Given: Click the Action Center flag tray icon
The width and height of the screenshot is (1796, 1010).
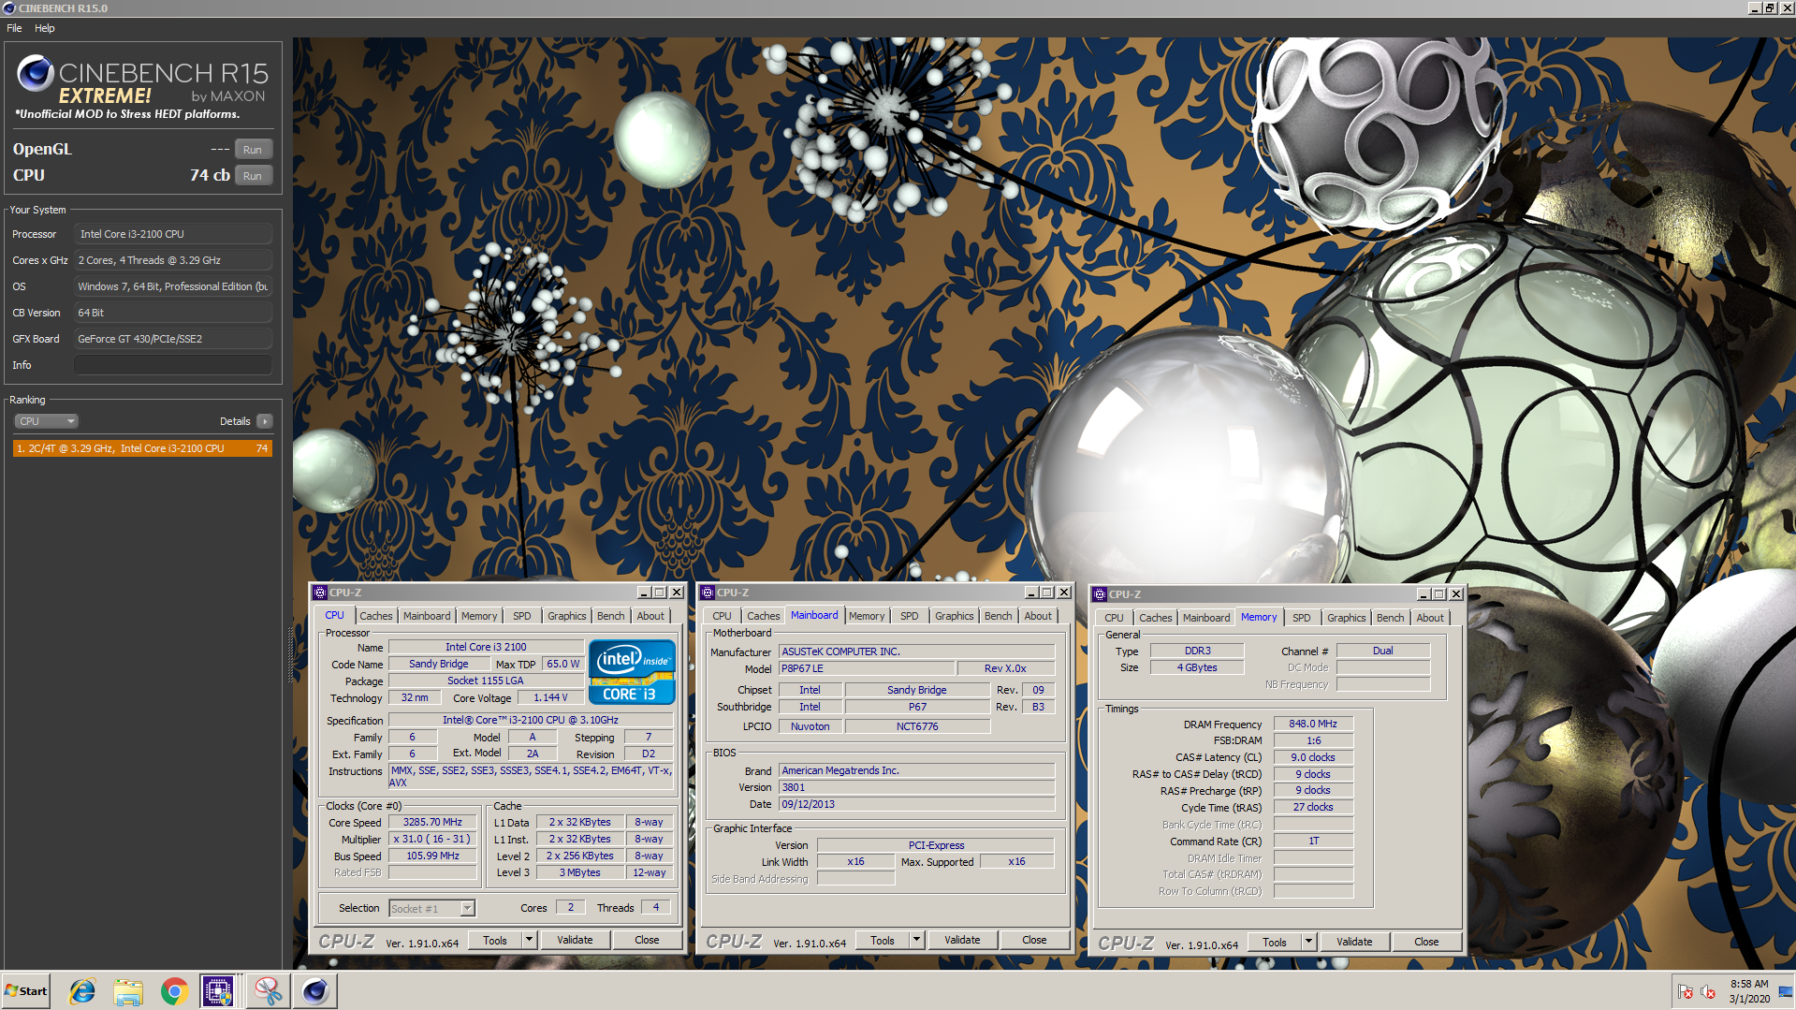Looking at the screenshot, I should coord(1686,992).
